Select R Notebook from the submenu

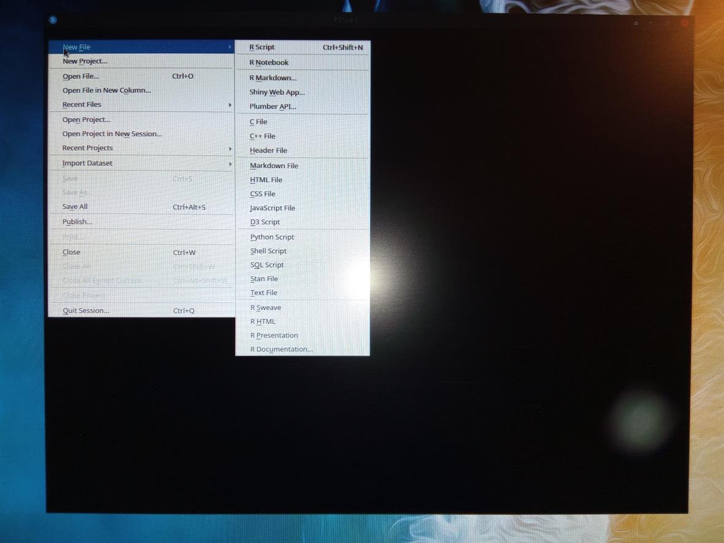click(x=269, y=63)
